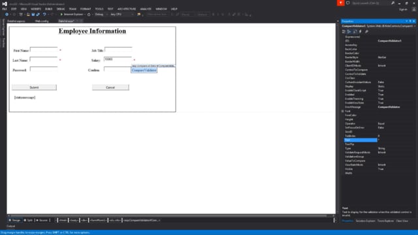Viewport: 418px width, 235px height.
Task: Click the Job Title text box
Action: (118, 50)
